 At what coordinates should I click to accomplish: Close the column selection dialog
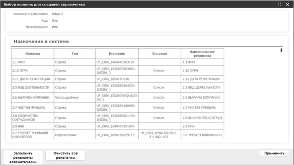coord(287,5)
